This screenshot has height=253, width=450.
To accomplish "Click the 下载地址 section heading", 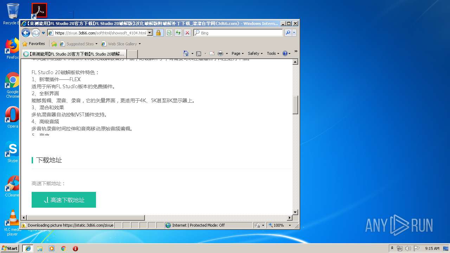I will [x=49, y=160].
